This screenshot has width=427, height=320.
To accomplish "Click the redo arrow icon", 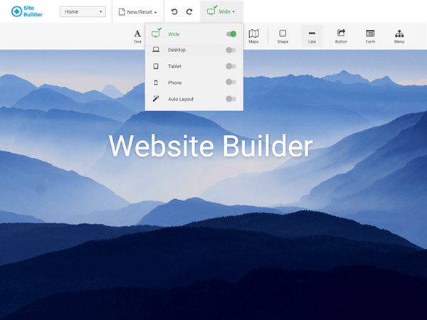I will pyautogui.click(x=189, y=11).
